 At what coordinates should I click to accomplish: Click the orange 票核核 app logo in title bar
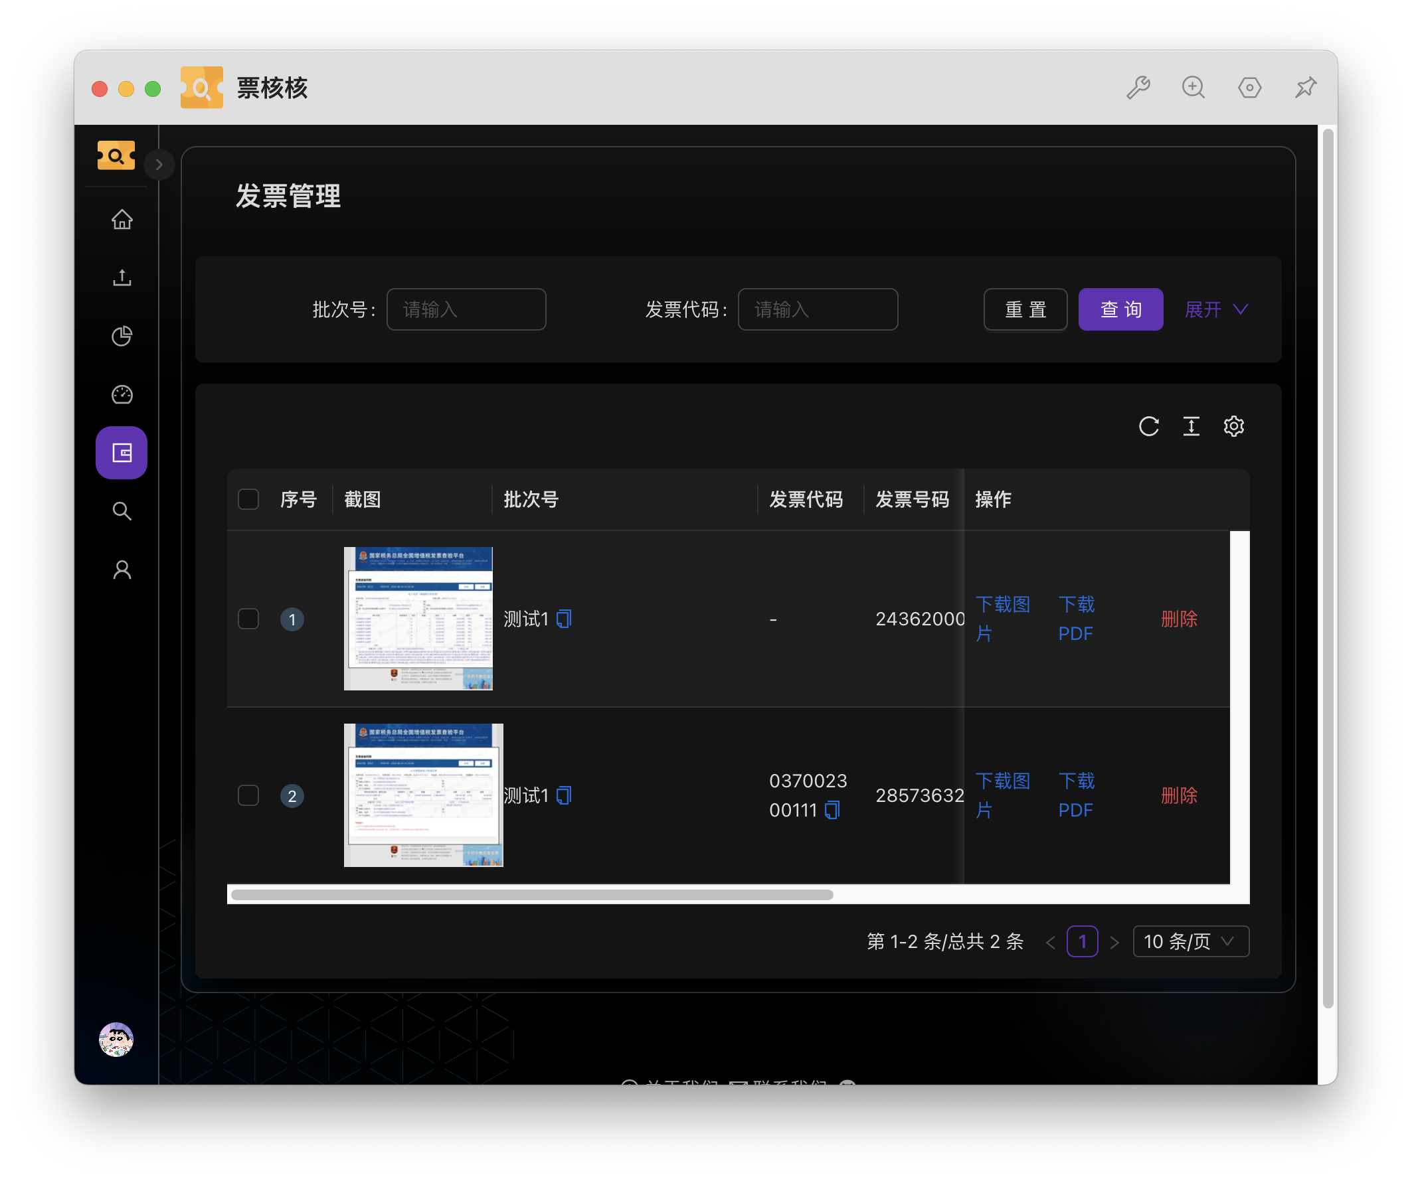coord(202,88)
